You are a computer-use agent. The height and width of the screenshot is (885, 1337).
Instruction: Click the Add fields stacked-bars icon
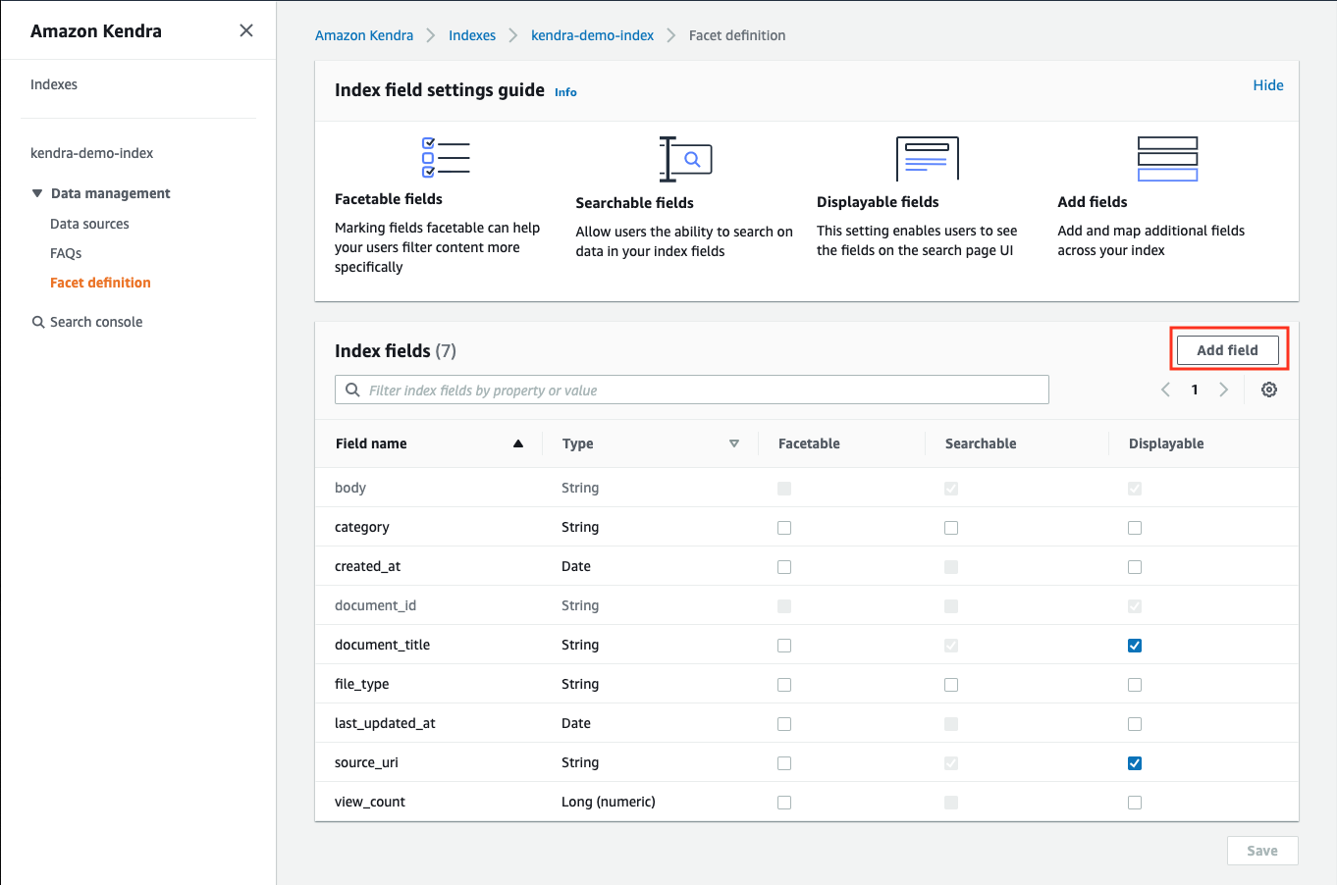(x=1167, y=159)
